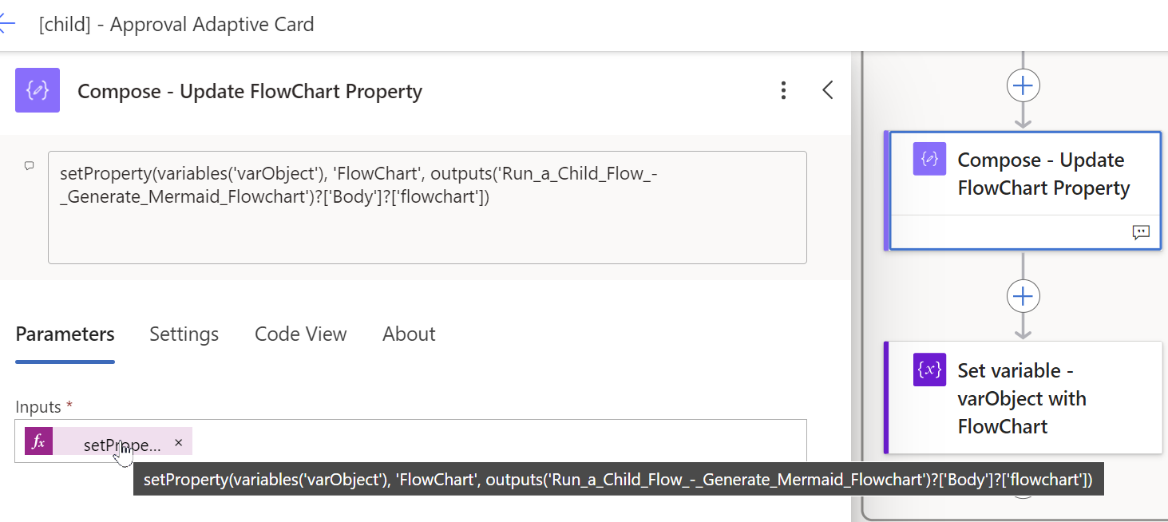Click the back arrow beside the flow title
The width and height of the screenshot is (1168, 522).
7,24
